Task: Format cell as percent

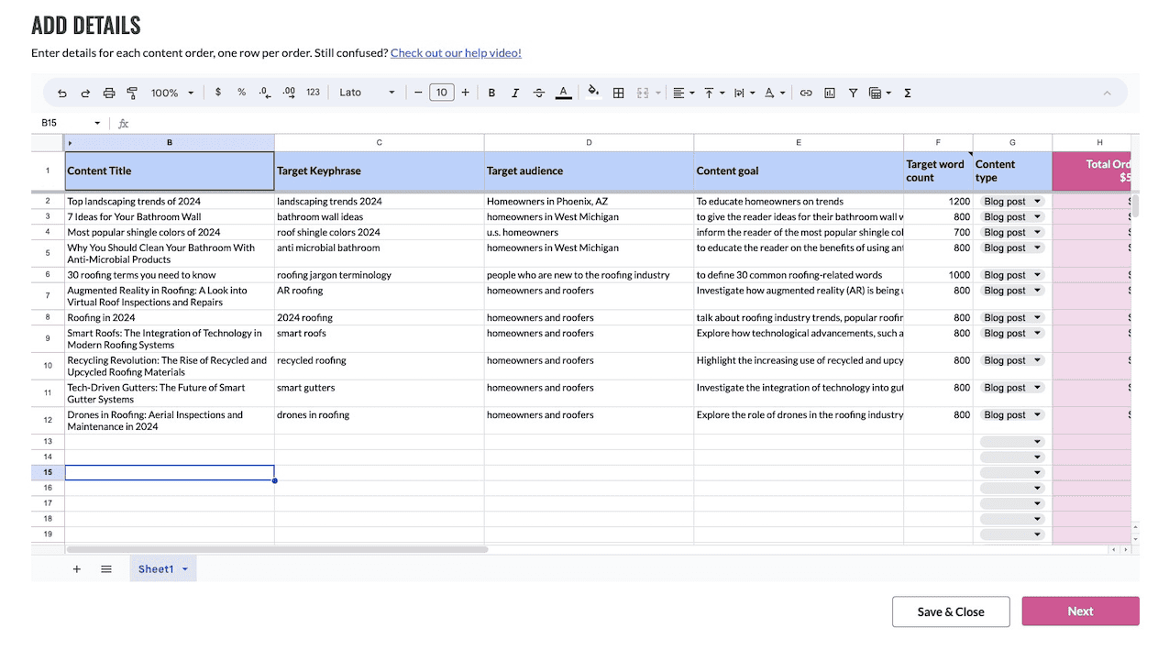Action: [x=242, y=93]
